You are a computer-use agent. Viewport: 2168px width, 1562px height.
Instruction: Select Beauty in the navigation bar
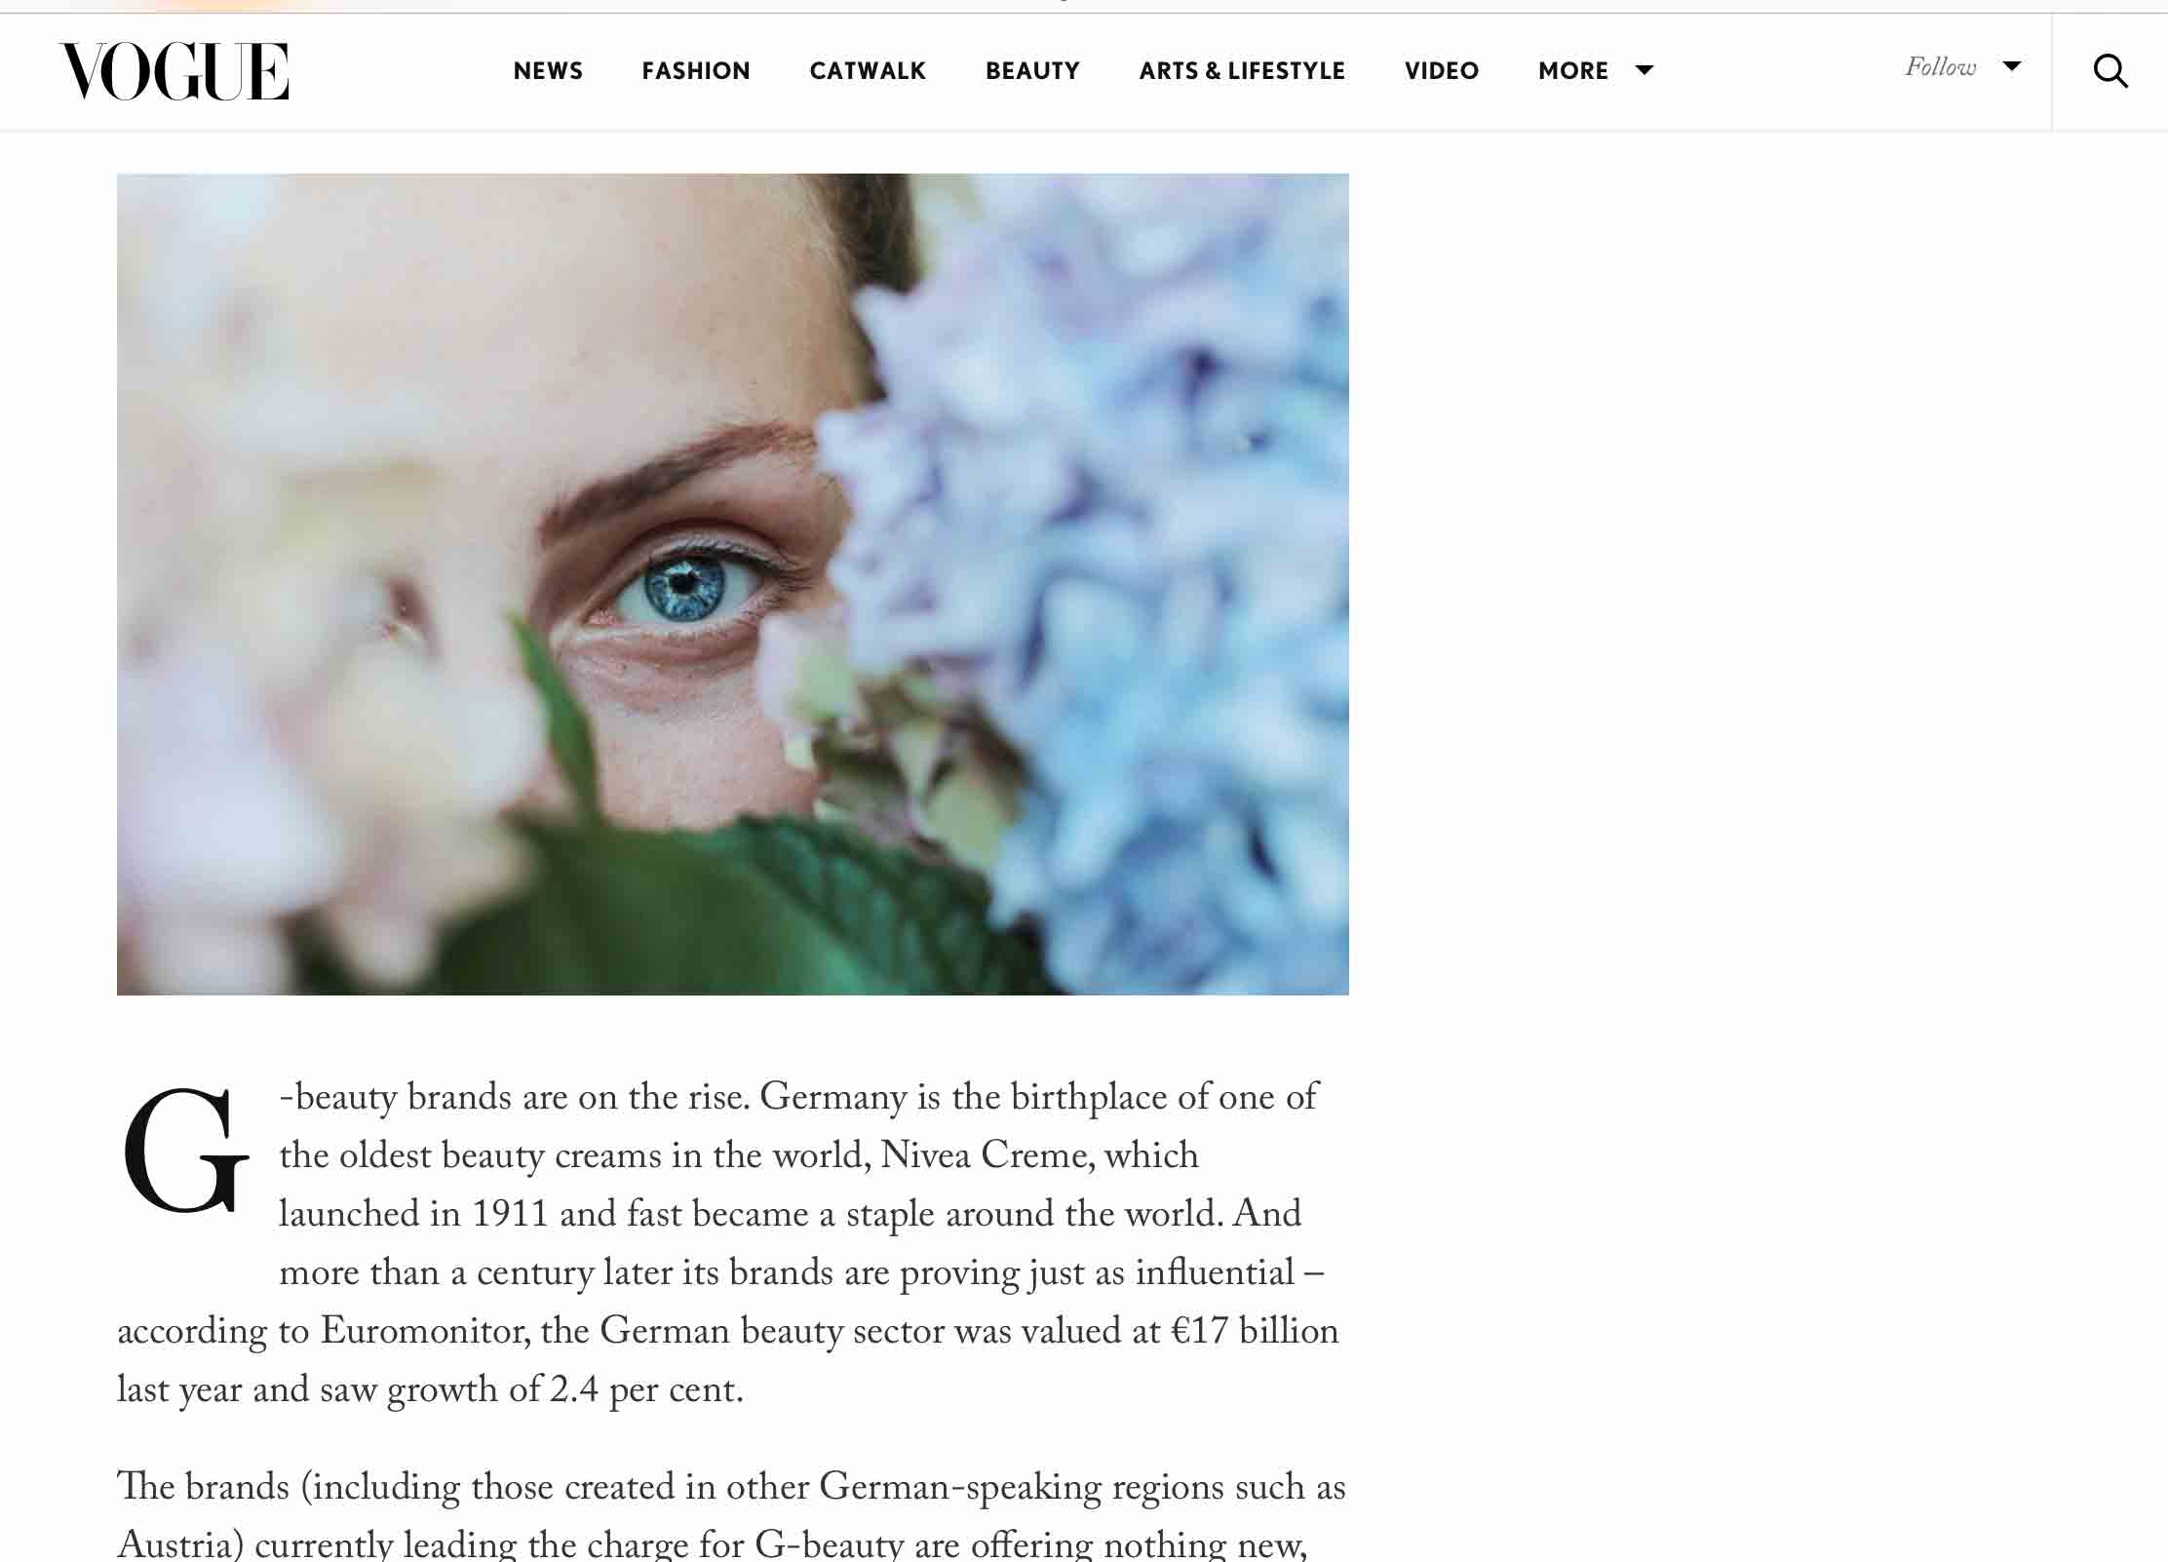click(1032, 71)
